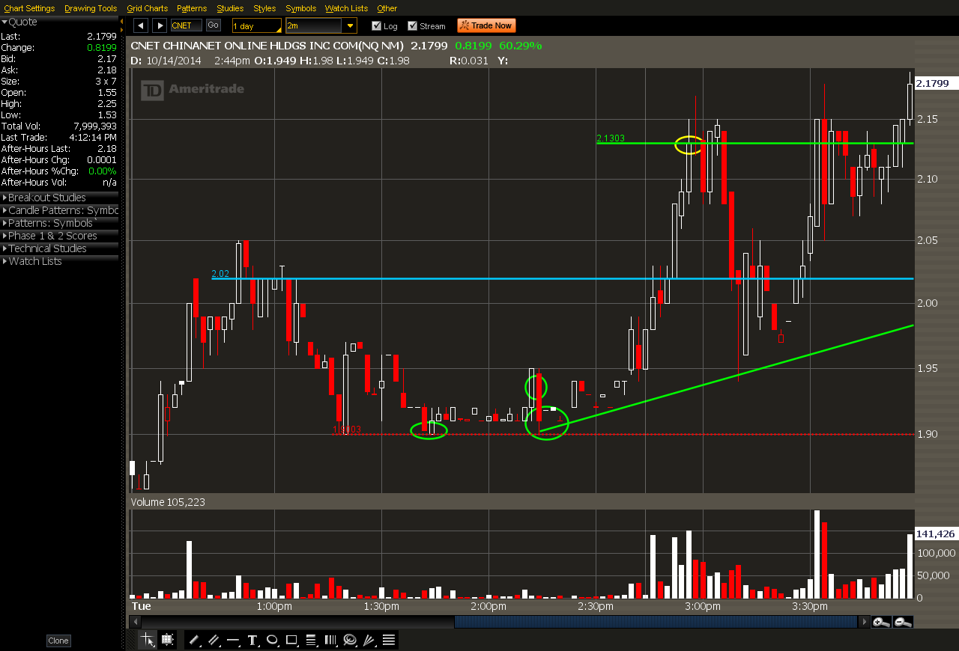Click the Trade Now button
This screenshot has height=651, width=959.
(x=486, y=25)
